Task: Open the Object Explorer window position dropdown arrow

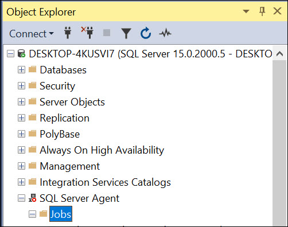Action: click(246, 11)
